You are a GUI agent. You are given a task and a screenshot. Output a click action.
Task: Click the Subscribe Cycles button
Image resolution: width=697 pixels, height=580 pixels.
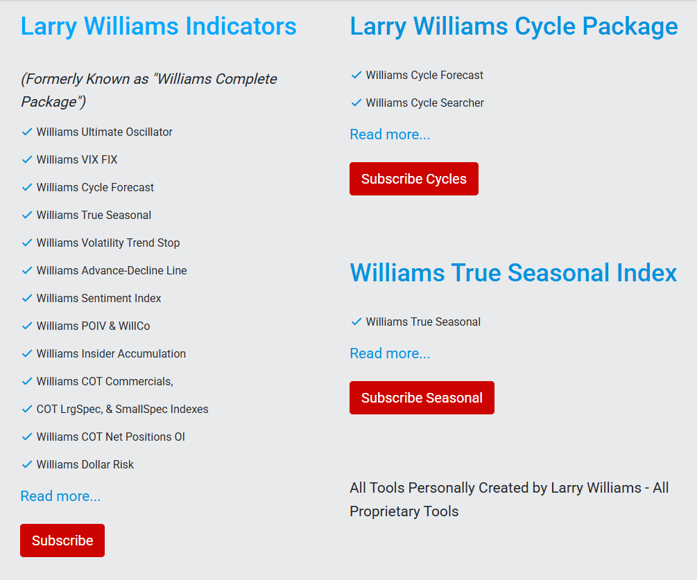[414, 179]
